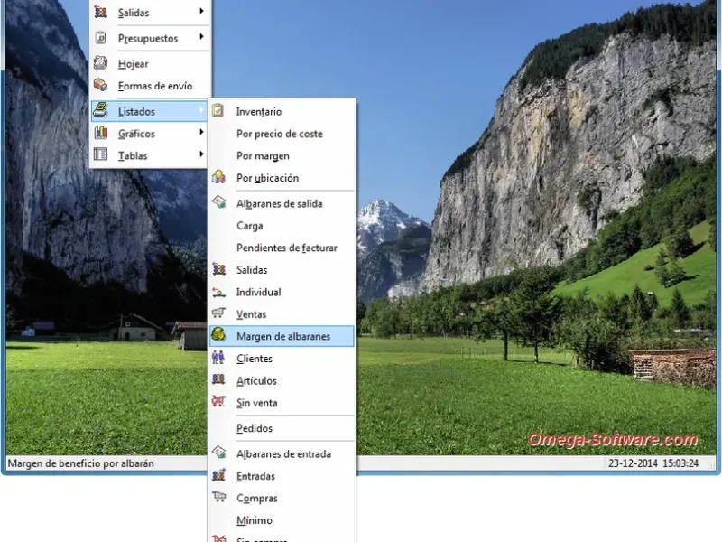Image resolution: width=722 pixels, height=542 pixels.
Task: Click the Inventario clipboard icon
Action: coord(218,110)
